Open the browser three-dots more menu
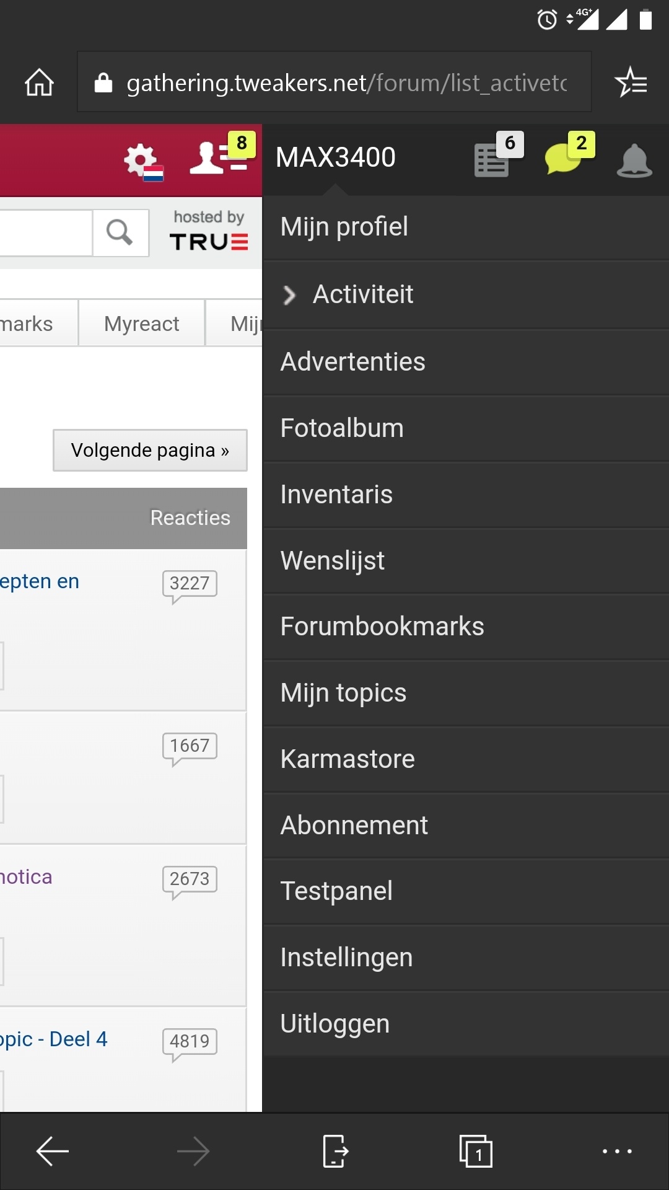Viewport: 669px width, 1190px height. (617, 1152)
